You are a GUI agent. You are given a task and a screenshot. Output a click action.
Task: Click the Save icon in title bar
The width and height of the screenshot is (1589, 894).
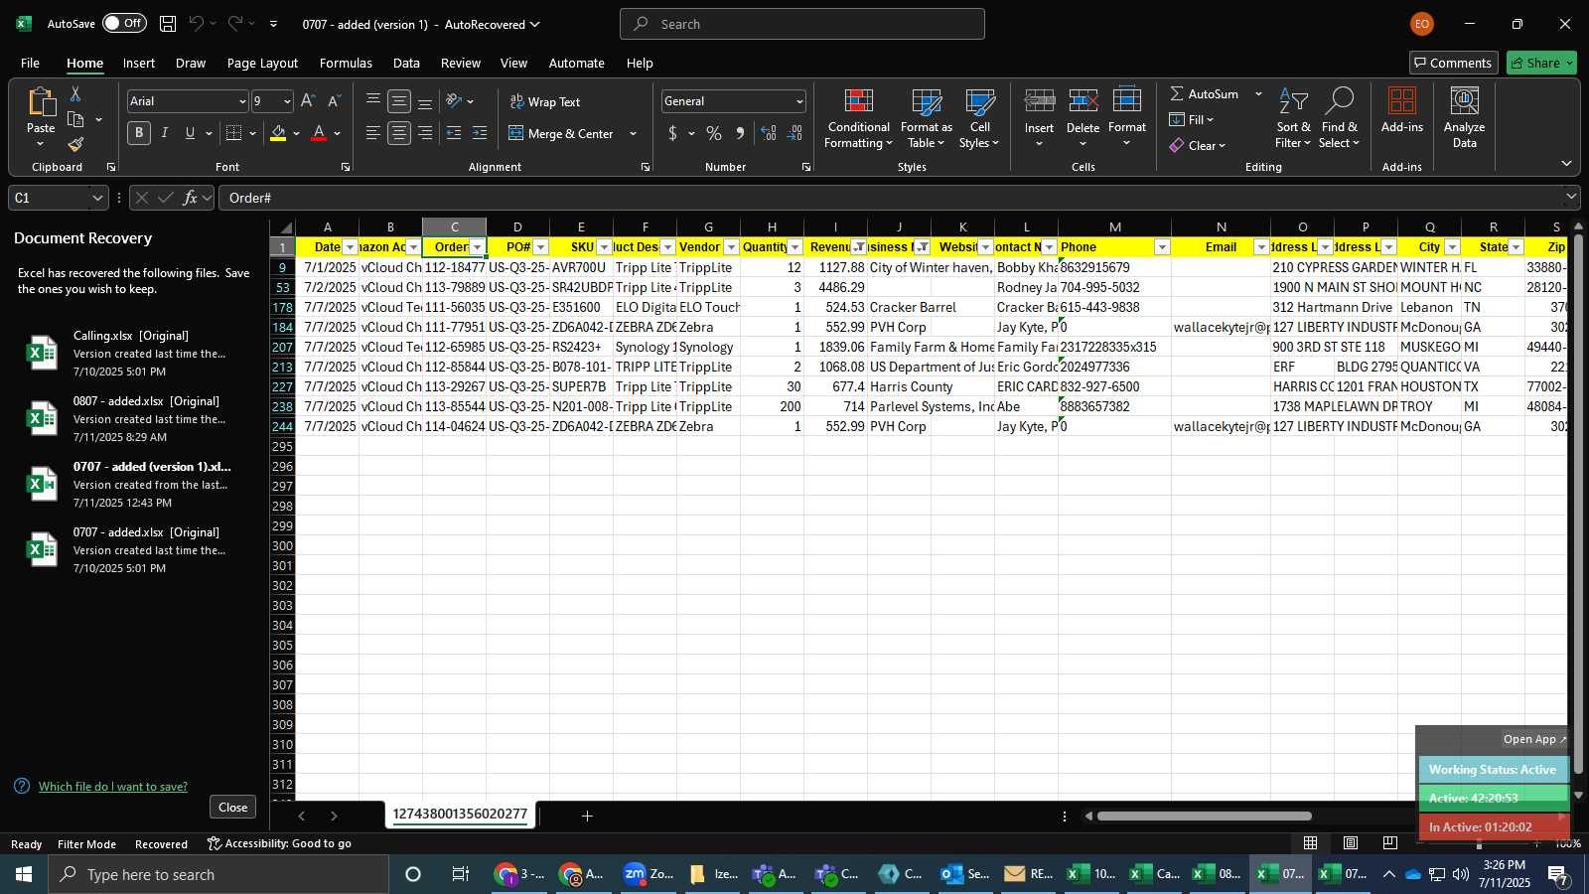click(168, 24)
